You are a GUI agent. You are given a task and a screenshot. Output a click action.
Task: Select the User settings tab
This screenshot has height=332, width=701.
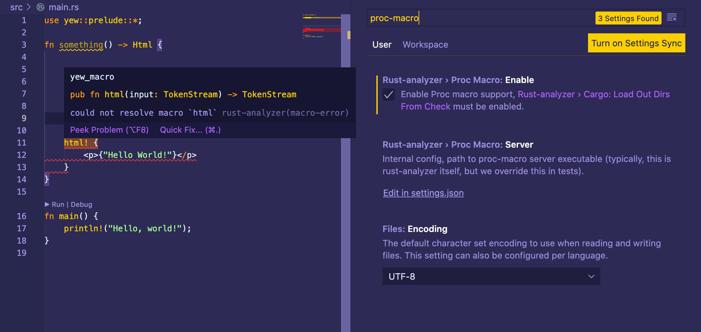click(x=382, y=44)
